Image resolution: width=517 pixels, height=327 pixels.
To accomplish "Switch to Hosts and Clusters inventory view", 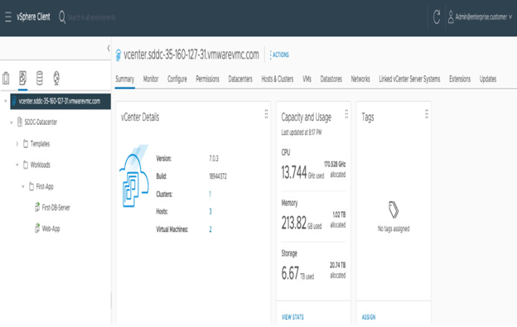I will tap(6, 79).
